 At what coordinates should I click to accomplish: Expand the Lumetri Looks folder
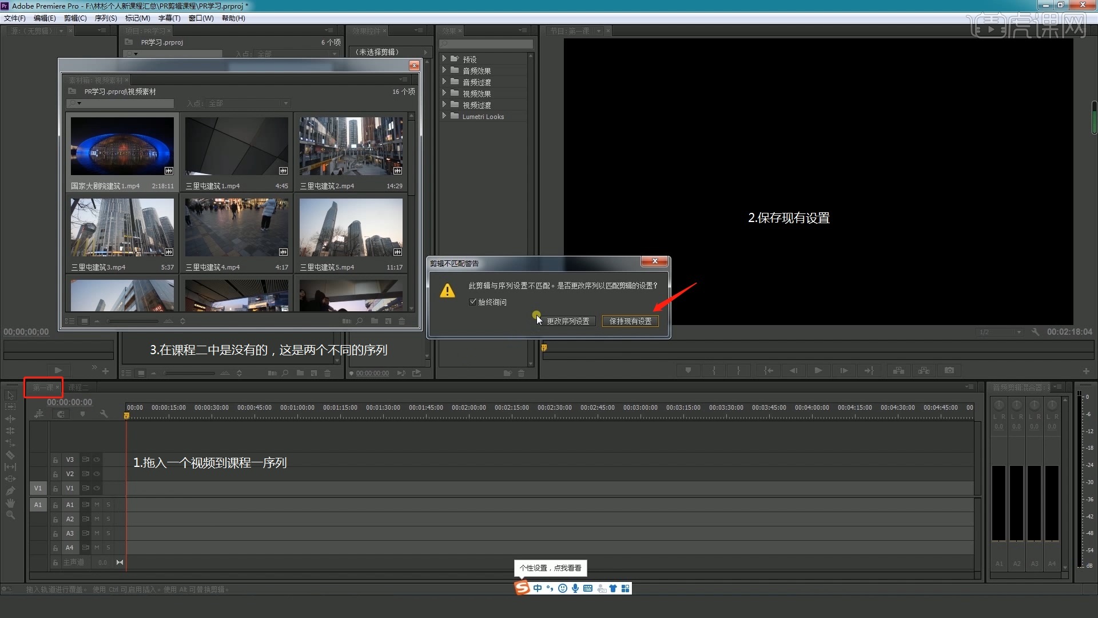pos(444,116)
